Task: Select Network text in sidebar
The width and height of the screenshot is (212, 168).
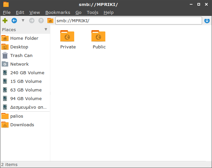Action: (20, 64)
